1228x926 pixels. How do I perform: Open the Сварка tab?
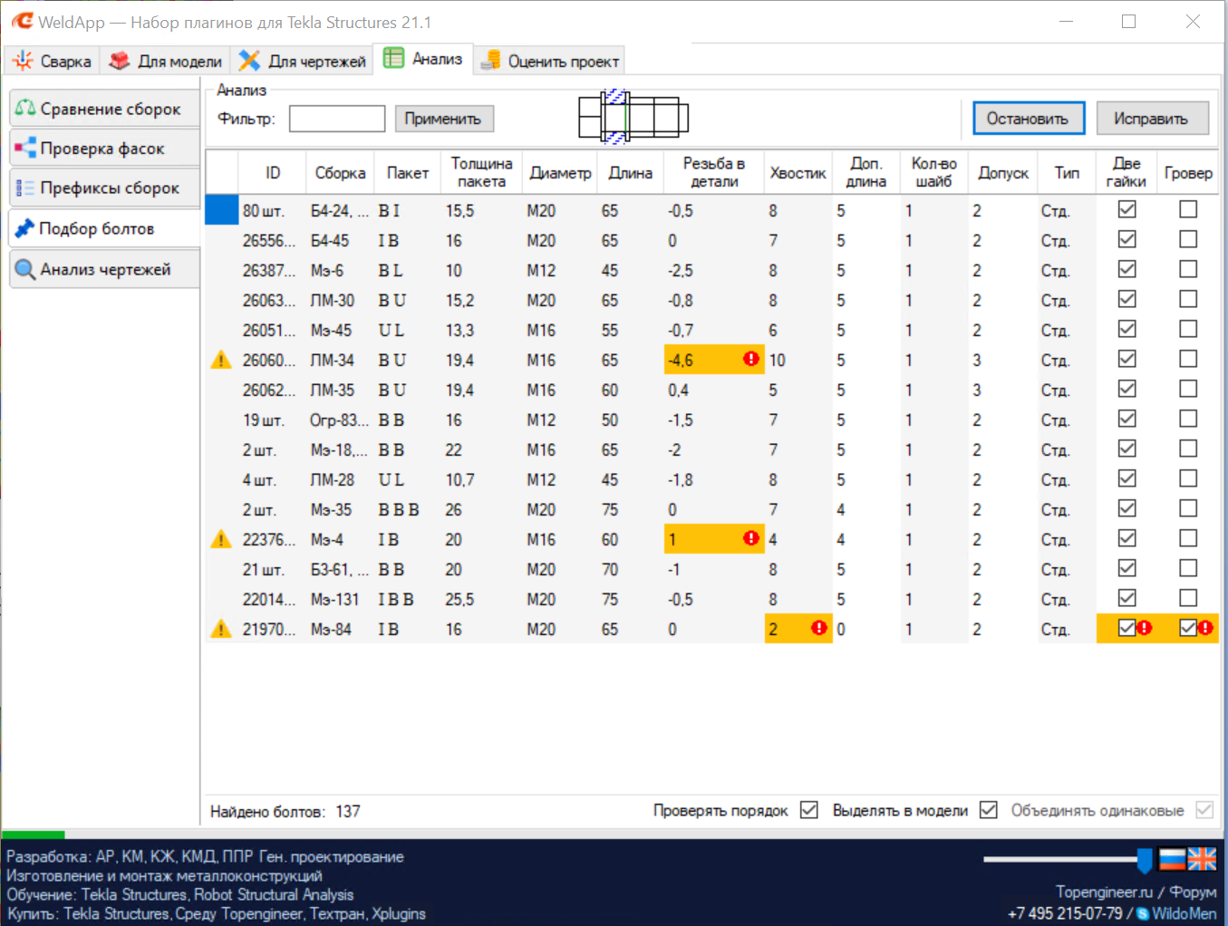pos(53,62)
